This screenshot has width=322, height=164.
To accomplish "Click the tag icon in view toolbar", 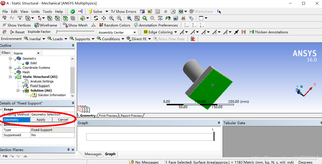I will (x=191, y=18).
